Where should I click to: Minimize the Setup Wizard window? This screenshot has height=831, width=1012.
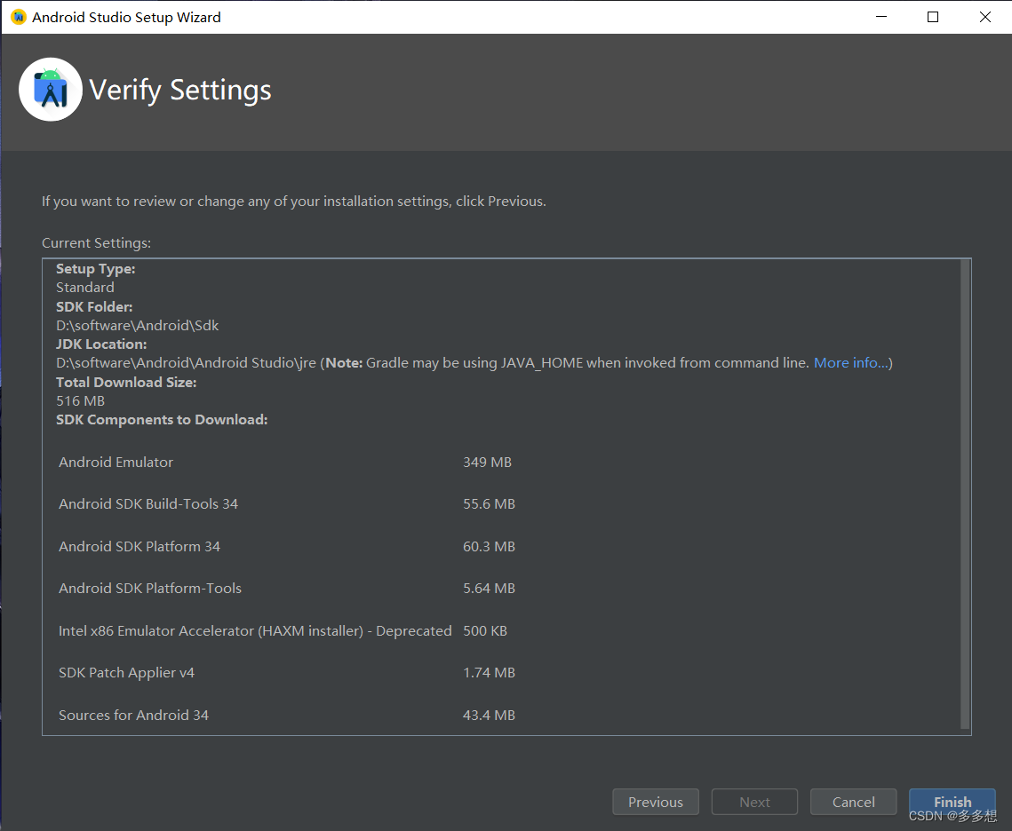tap(881, 17)
